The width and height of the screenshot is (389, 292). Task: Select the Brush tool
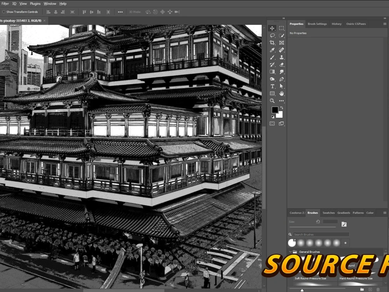point(272,57)
